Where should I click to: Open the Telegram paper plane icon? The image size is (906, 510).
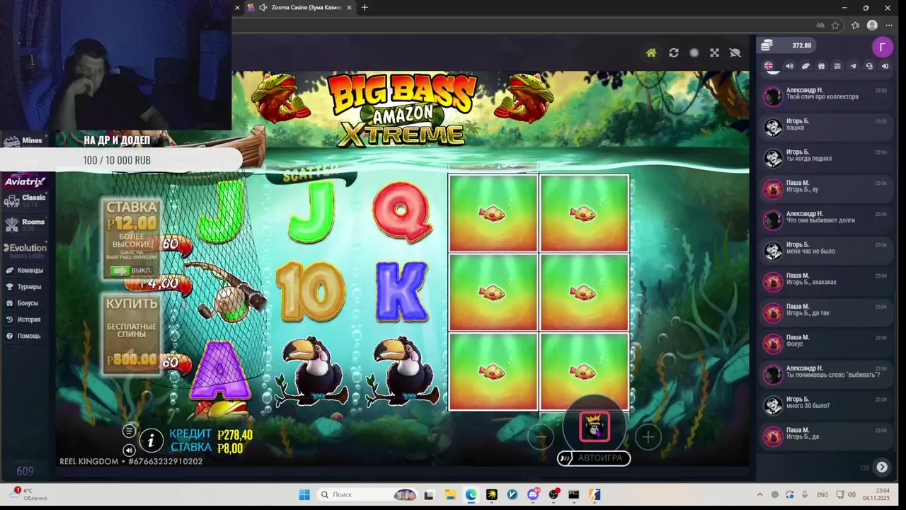point(853,66)
